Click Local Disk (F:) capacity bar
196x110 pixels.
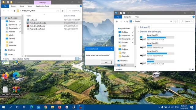[160, 53]
